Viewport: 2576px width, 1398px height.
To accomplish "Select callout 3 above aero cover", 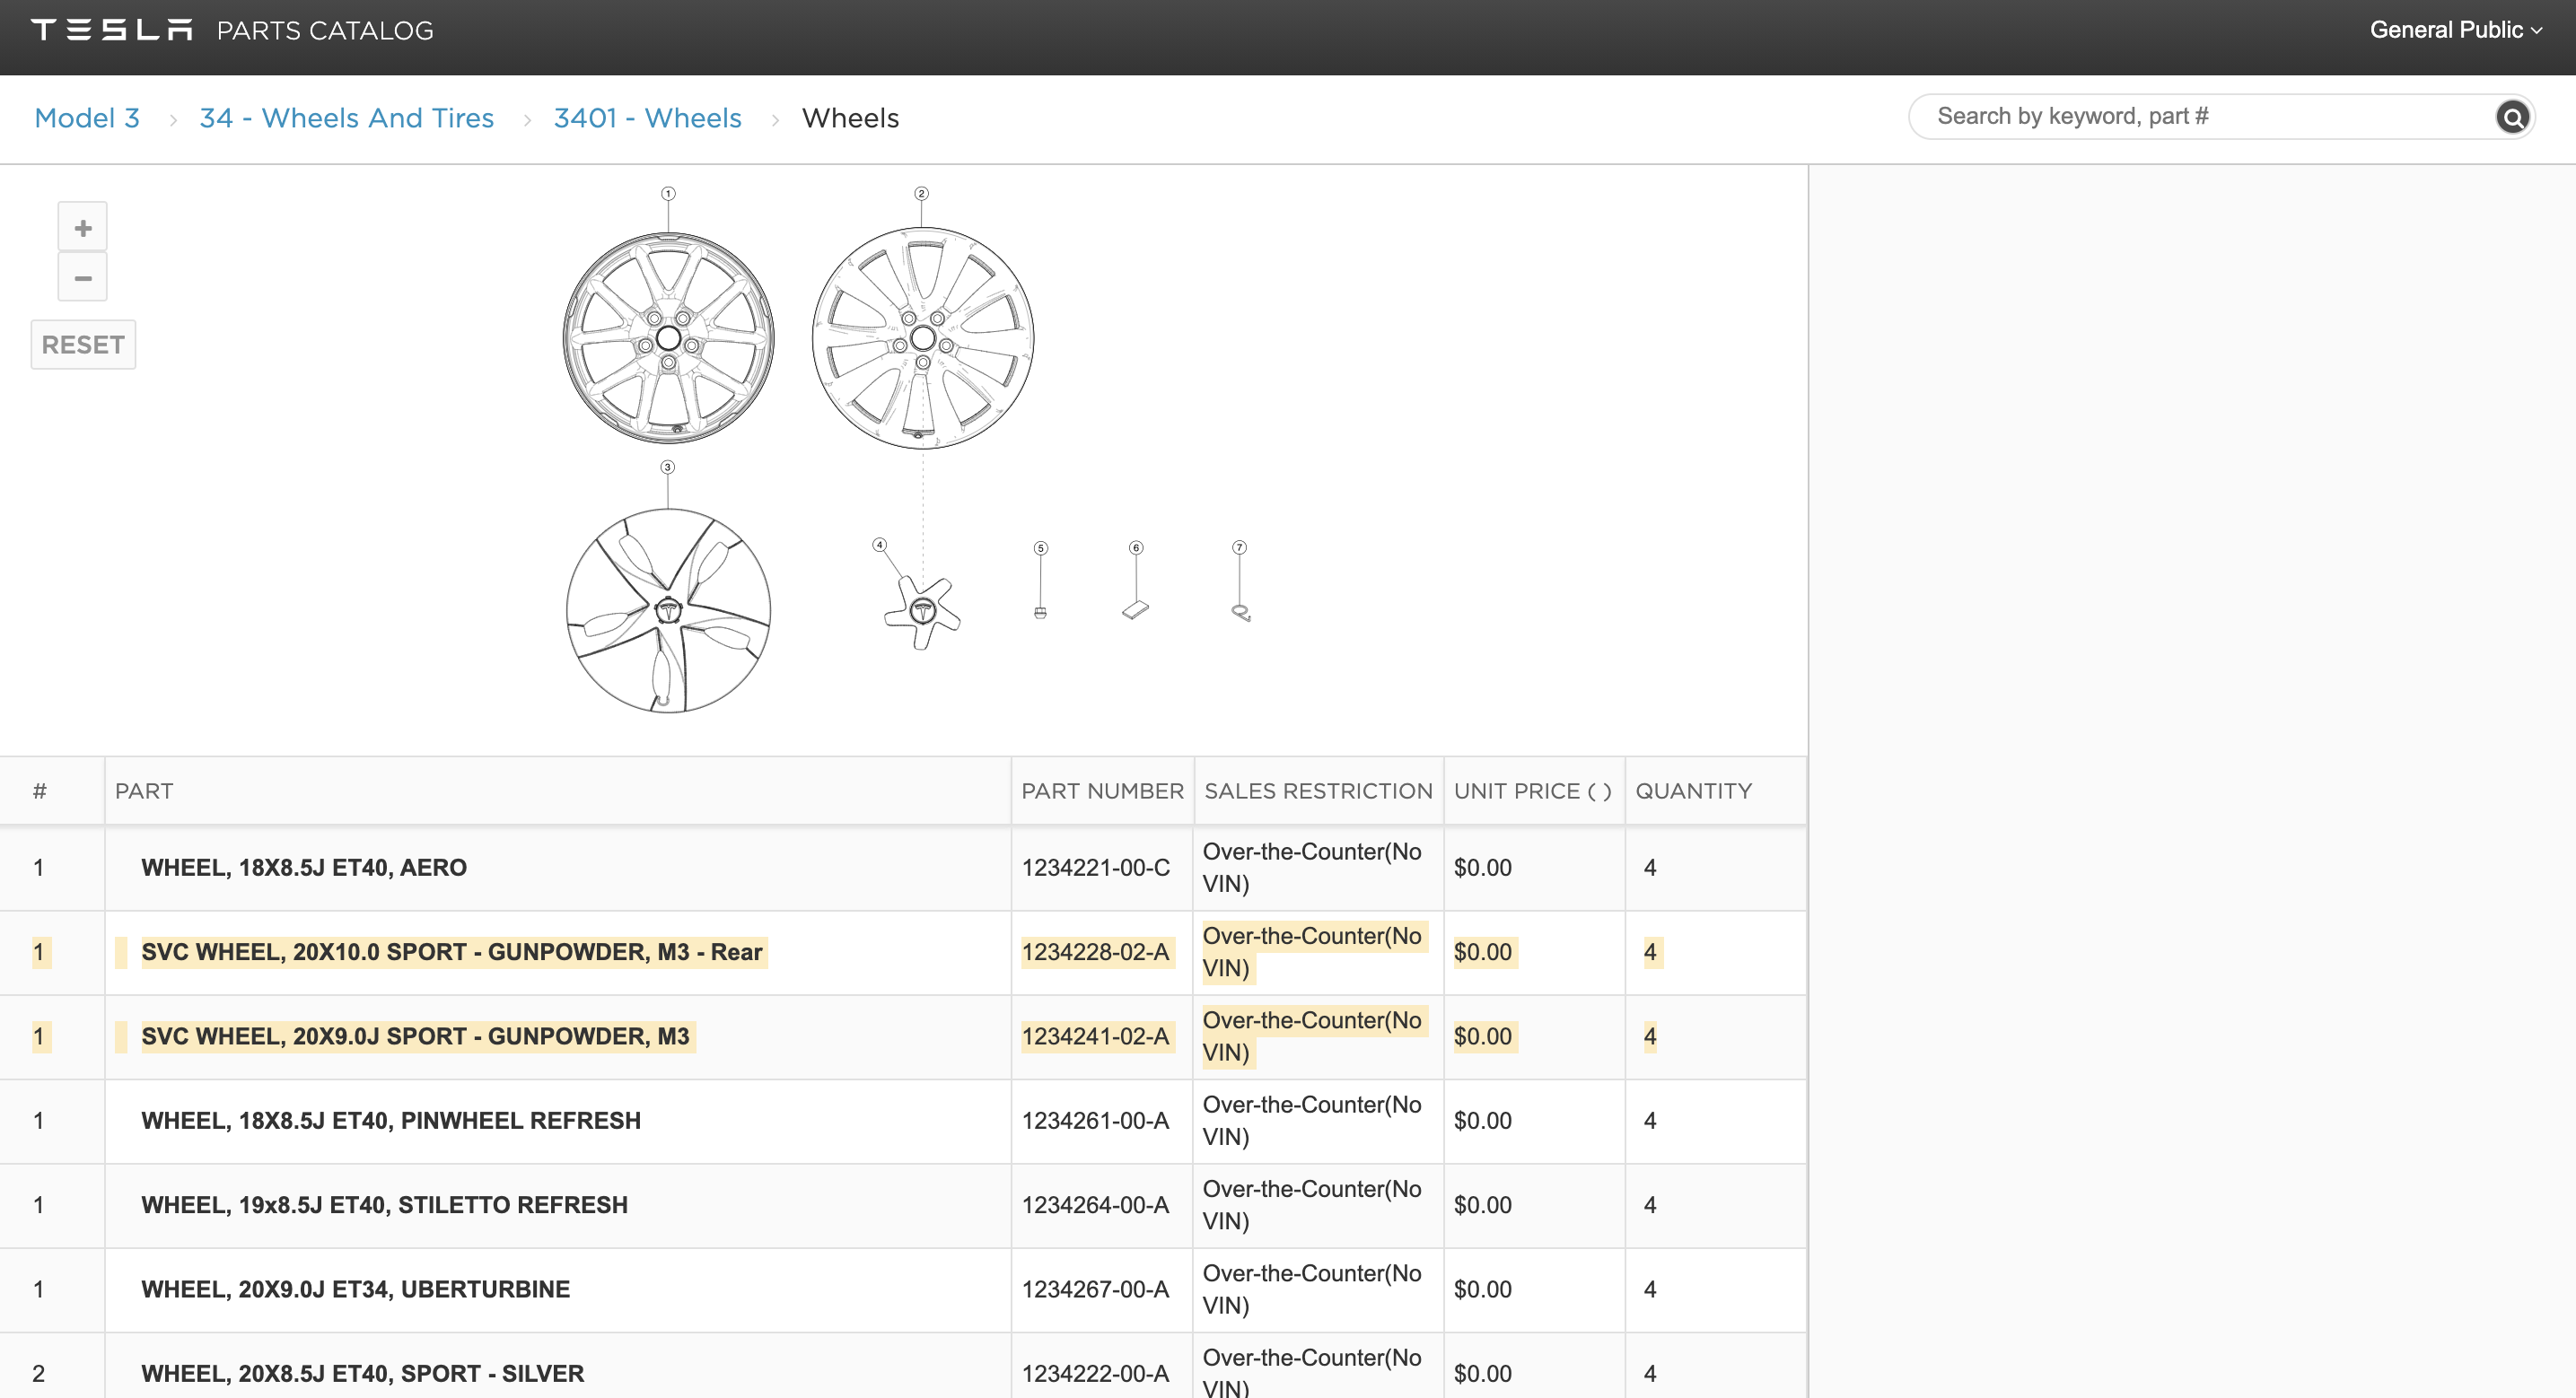I will tap(667, 467).
